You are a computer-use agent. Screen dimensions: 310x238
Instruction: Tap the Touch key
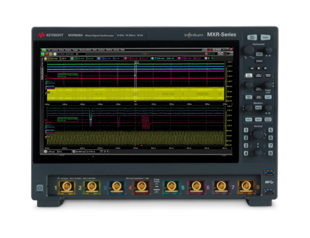point(268,97)
